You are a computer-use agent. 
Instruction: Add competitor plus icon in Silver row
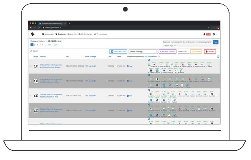coord(149,75)
